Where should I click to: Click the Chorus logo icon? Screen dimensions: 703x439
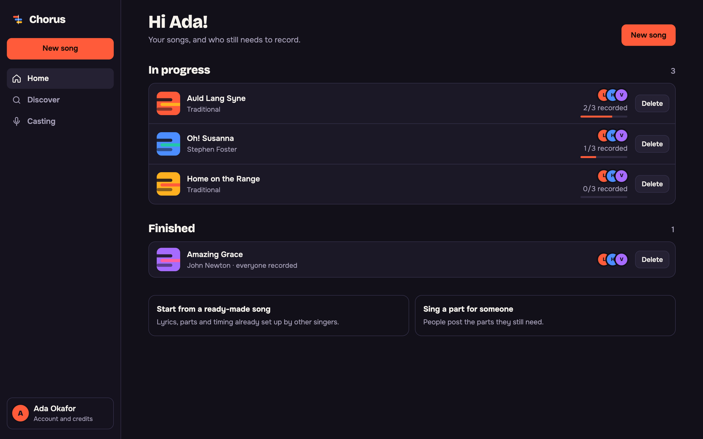[x=18, y=19]
